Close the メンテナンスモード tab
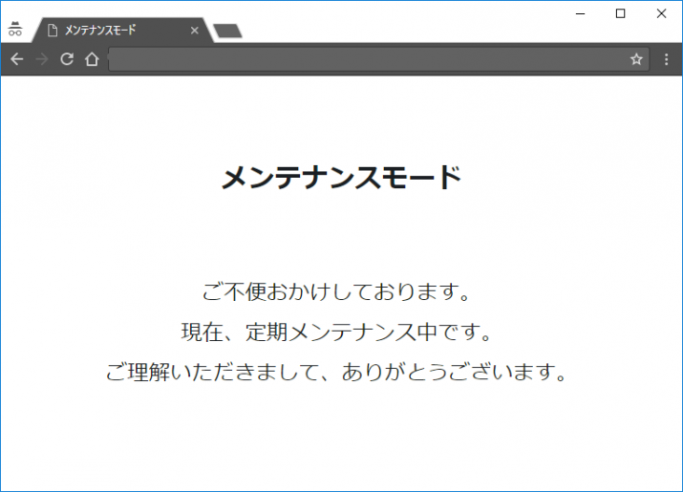The width and height of the screenshot is (683, 492). 195,31
